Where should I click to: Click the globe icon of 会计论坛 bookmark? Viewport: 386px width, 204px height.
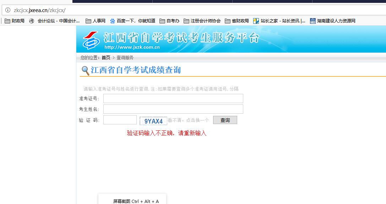click(32, 21)
